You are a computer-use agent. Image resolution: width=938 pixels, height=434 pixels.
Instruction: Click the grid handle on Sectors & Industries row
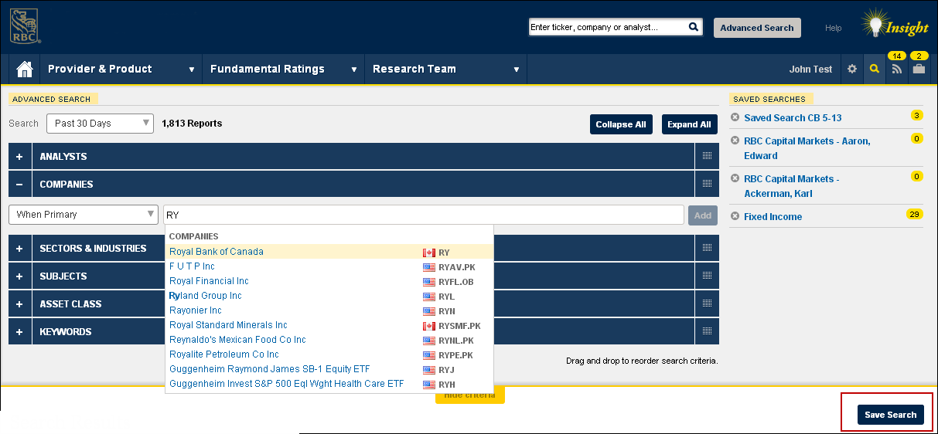tap(707, 248)
